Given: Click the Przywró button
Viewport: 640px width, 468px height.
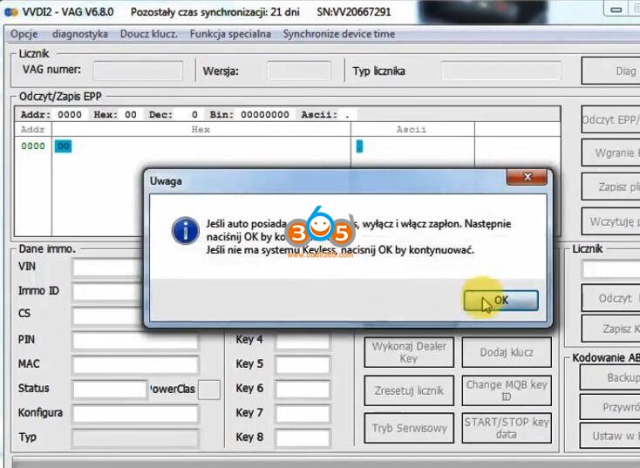Looking at the screenshot, I should [610, 407].
